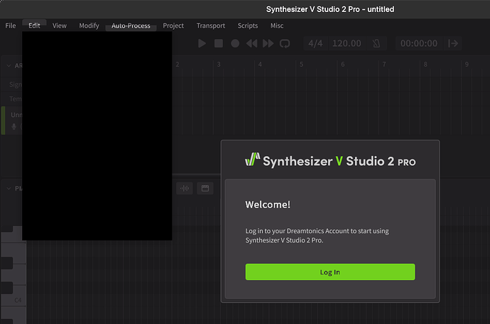Open the Scripts menu
The image size is (490, 324).
pyautogui.click(x=248, y=26)
